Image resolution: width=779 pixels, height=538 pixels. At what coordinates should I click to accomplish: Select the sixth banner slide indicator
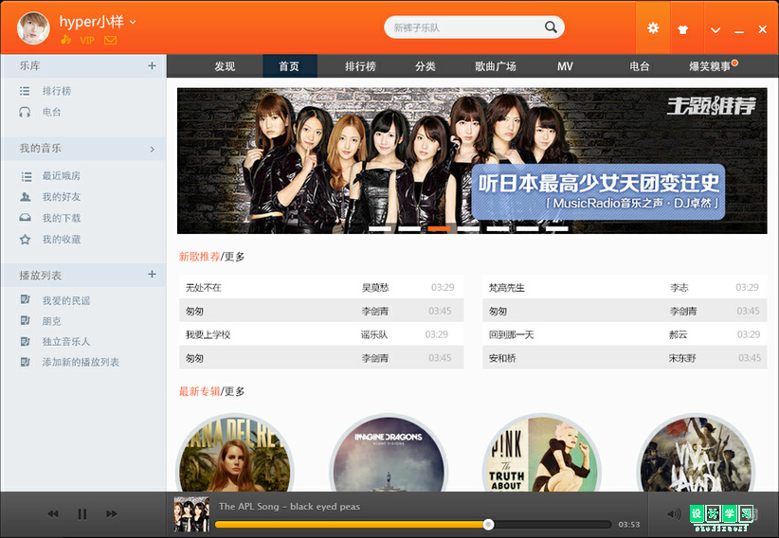coord(528,228)
